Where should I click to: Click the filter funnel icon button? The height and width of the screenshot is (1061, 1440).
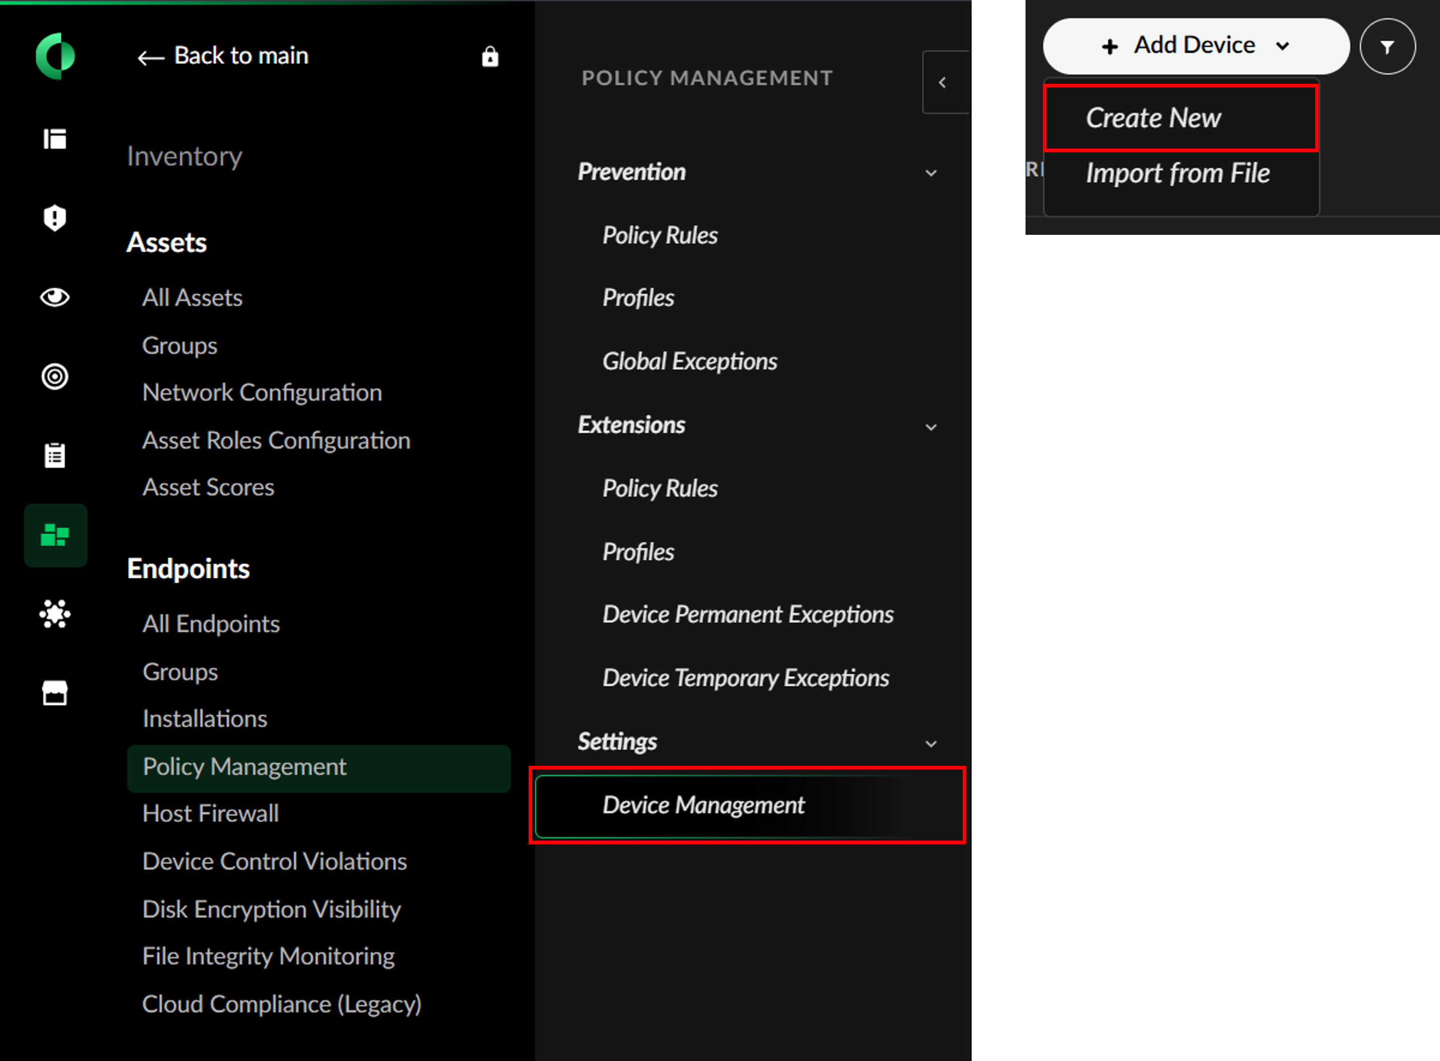point(1387,47)
